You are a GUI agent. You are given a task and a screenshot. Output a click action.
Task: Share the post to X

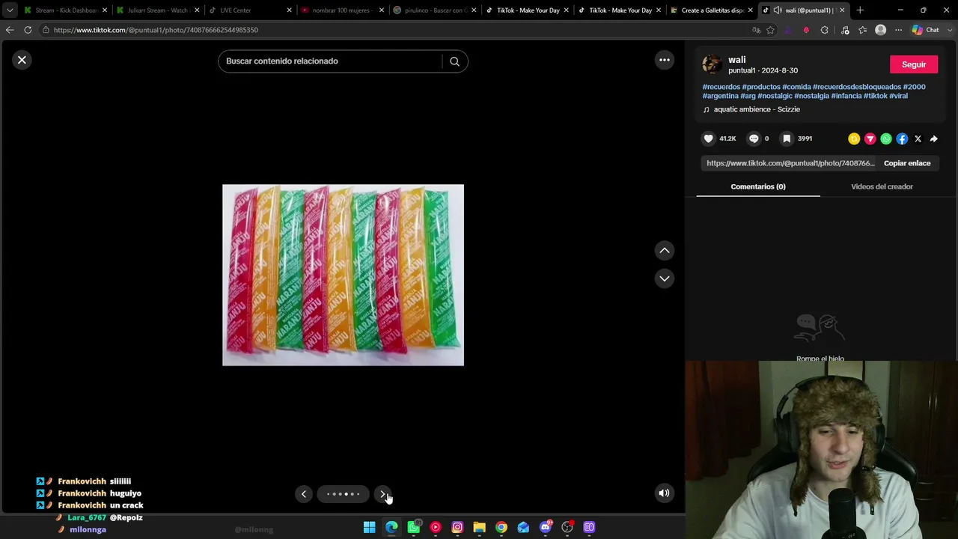pos(918,138)
